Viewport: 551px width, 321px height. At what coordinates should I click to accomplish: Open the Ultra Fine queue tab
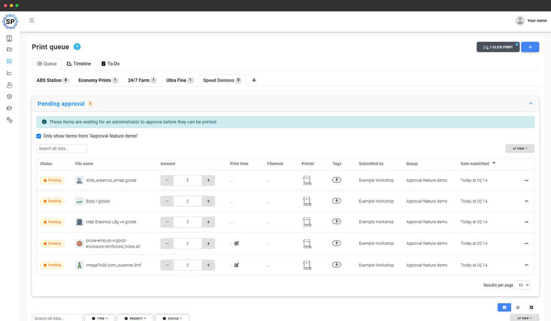pyautogui.click(x=179, y=80)
